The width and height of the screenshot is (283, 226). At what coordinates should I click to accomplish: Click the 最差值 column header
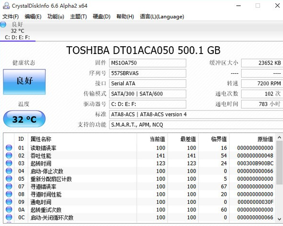click(x=183, y=139)
